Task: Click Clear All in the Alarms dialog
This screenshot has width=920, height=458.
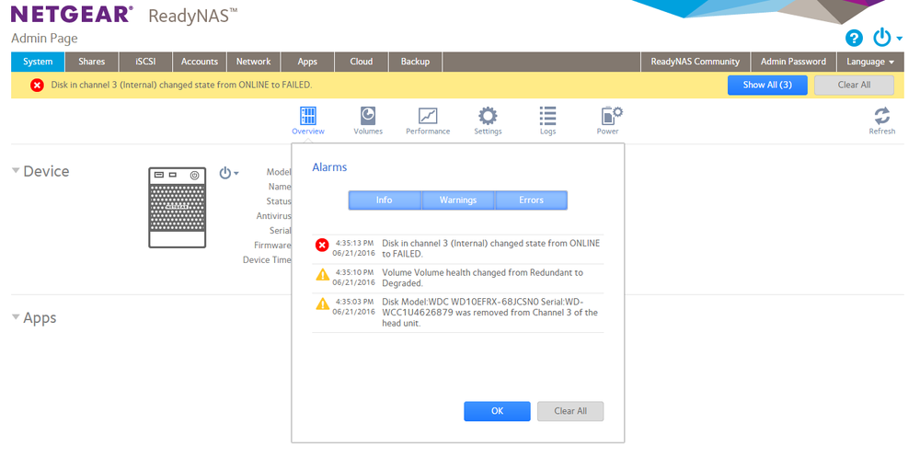Action: (570, 411)
